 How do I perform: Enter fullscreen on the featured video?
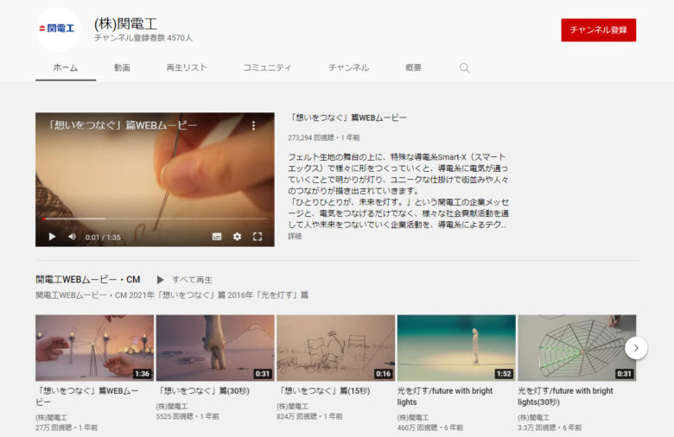(257, 237)
